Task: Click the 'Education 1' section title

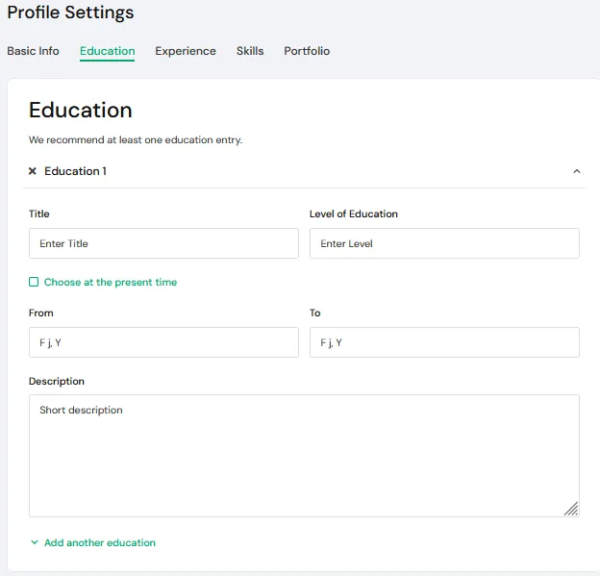Action: point(75,171)
